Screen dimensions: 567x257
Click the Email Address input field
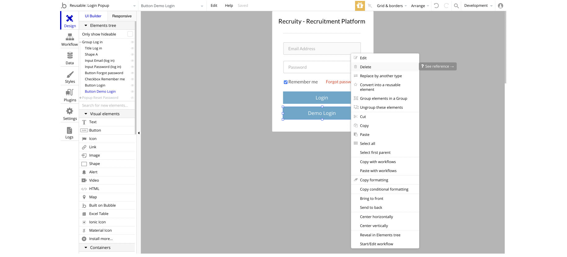(x=322, y=48)
